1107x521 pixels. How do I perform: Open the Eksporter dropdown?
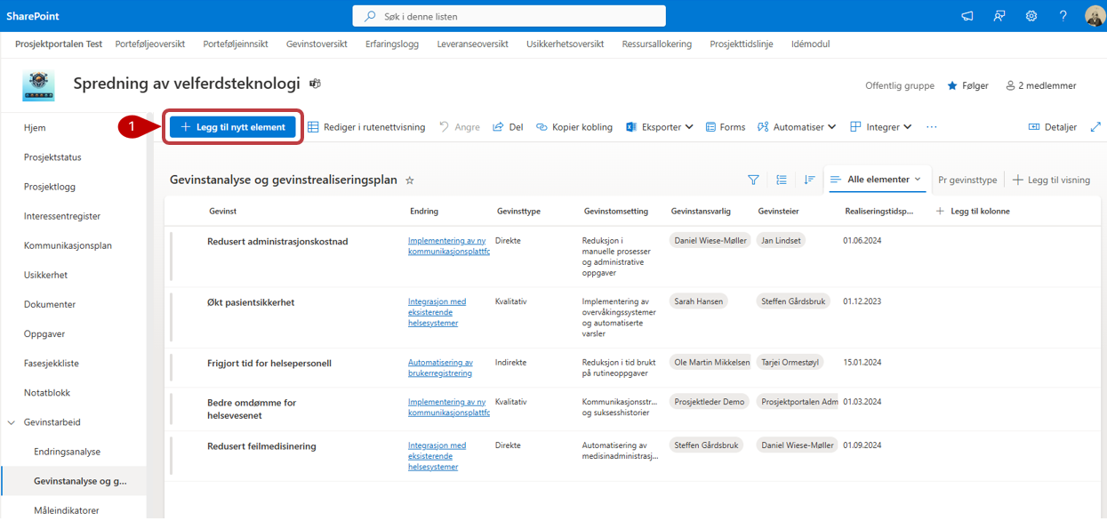[660, 127]
